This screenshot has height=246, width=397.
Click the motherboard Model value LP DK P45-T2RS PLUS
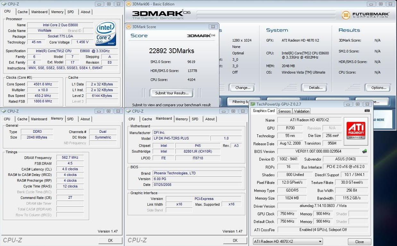(x=181, y=138)
